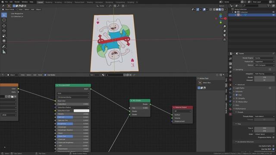This screenshot has width=276, height=155.
Task: Open the Window menu
Action: (x=25, y=2)
